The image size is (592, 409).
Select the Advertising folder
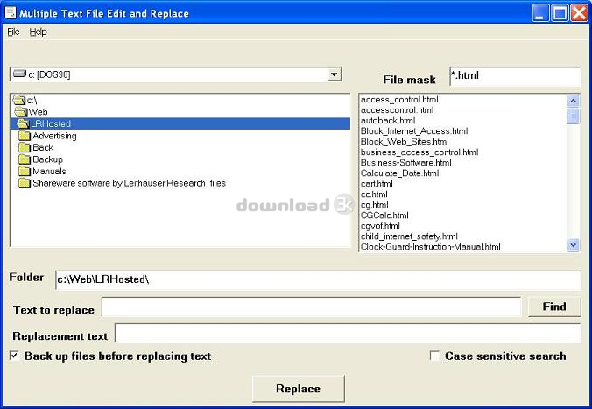pyautogui.click(x=54, y=136)
